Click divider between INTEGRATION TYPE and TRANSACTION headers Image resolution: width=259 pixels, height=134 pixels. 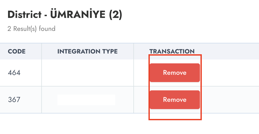tap(134, 51)
